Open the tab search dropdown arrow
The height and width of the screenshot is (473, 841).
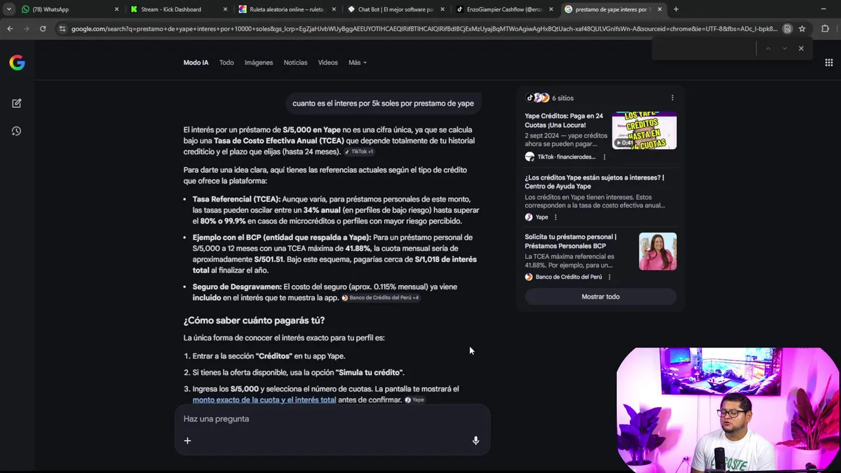[x=9, y=9]
